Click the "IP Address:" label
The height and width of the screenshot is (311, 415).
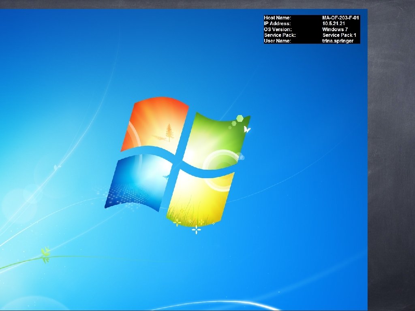(x=277, y=23)
